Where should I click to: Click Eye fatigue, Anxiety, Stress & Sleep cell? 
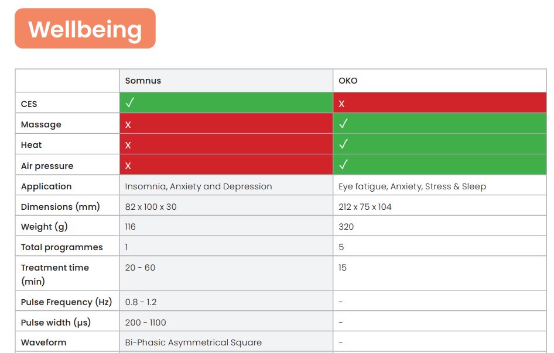412,186
